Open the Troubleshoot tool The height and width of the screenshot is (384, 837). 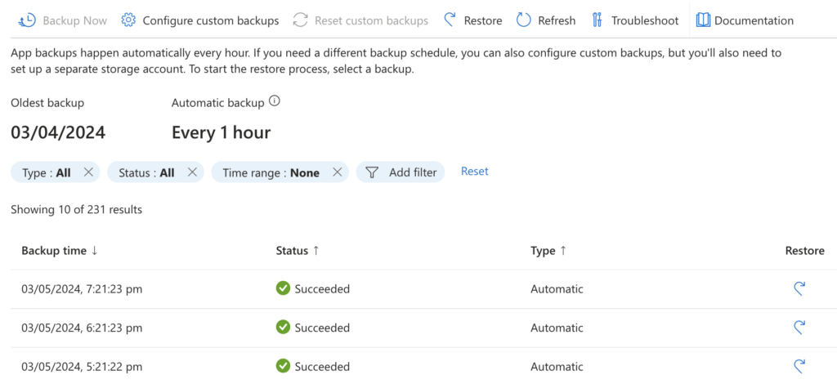634,20
